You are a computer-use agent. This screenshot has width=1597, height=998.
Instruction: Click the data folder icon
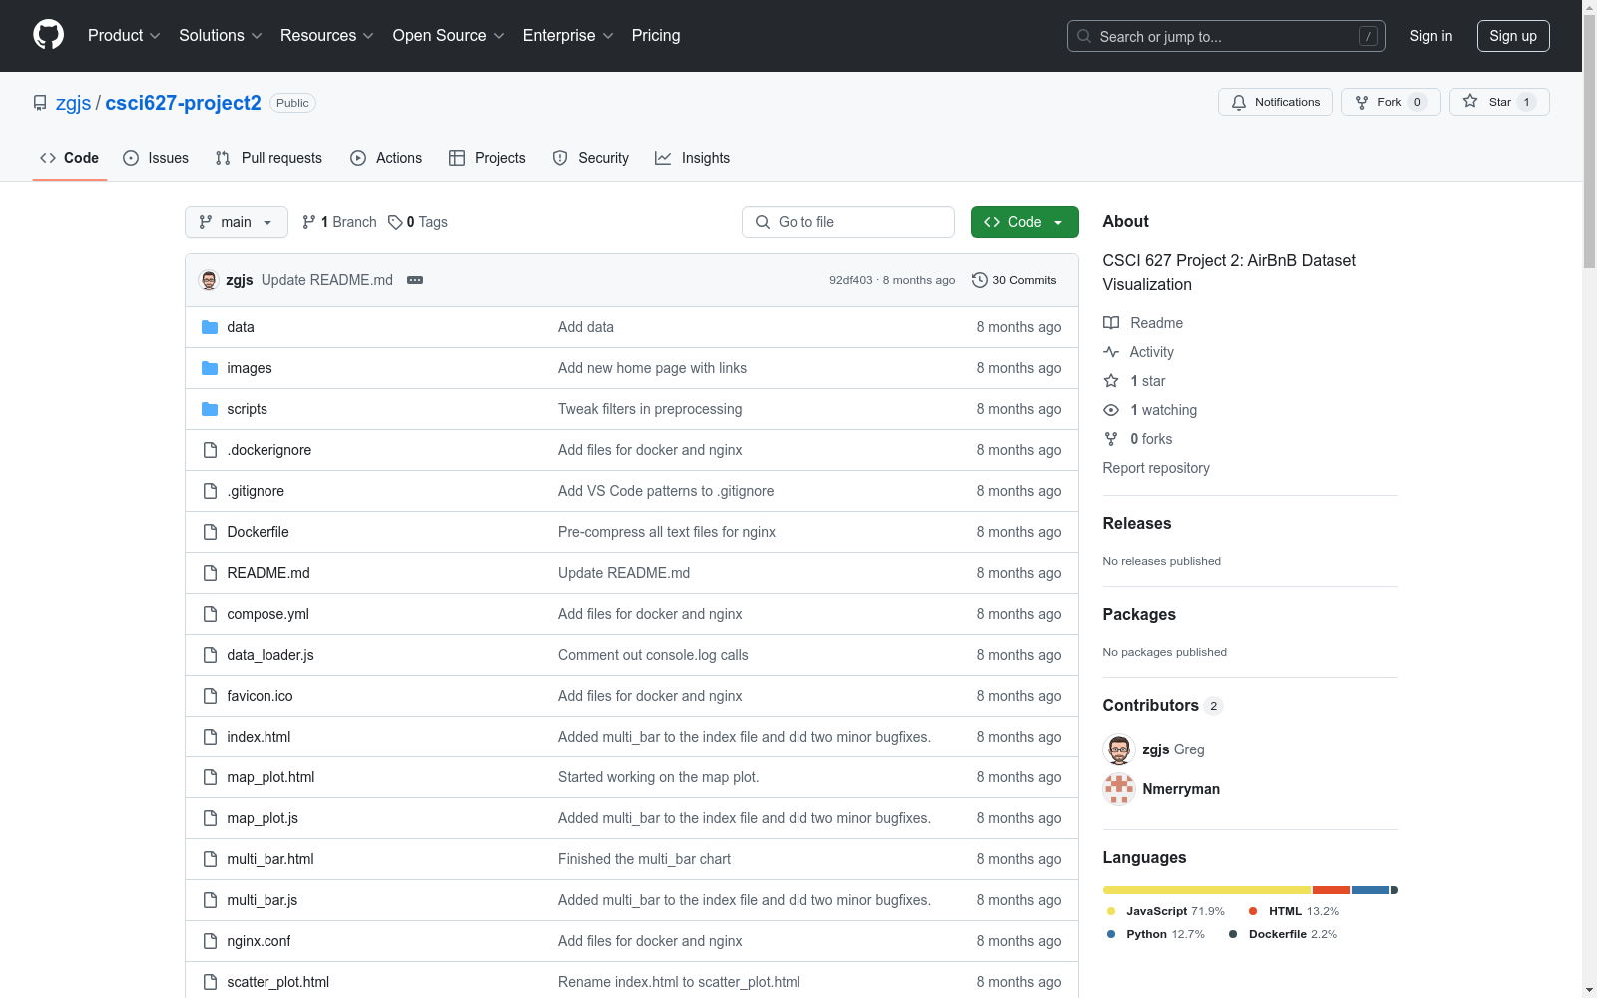click(210, 327)
